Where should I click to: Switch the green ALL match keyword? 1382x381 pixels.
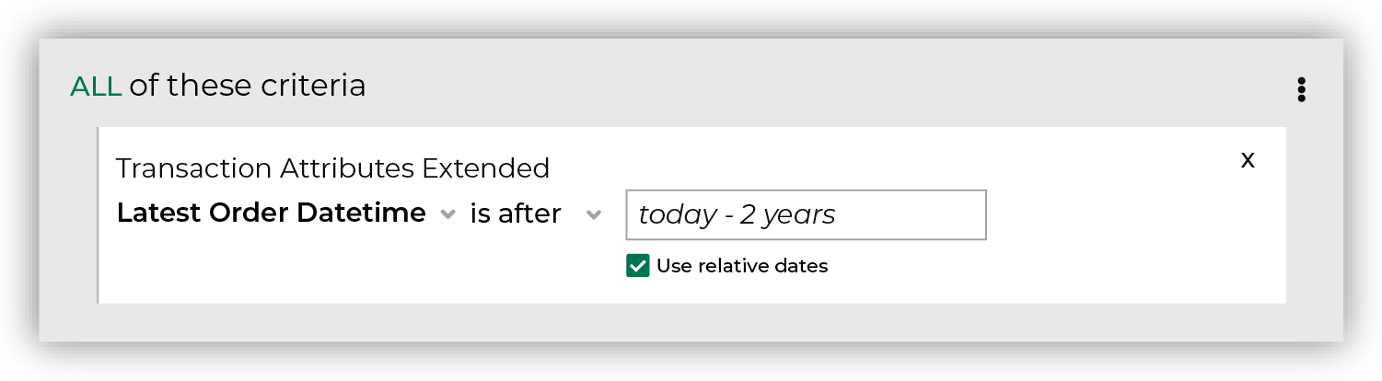coord(96,87)
